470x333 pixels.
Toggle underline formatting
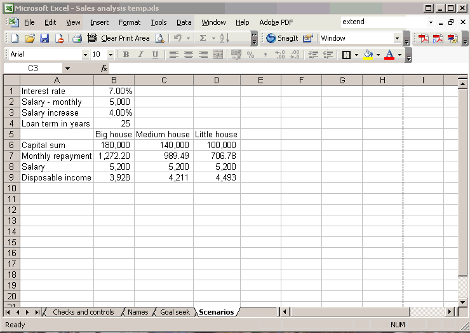pyautogui.click(x=155, y=55)
